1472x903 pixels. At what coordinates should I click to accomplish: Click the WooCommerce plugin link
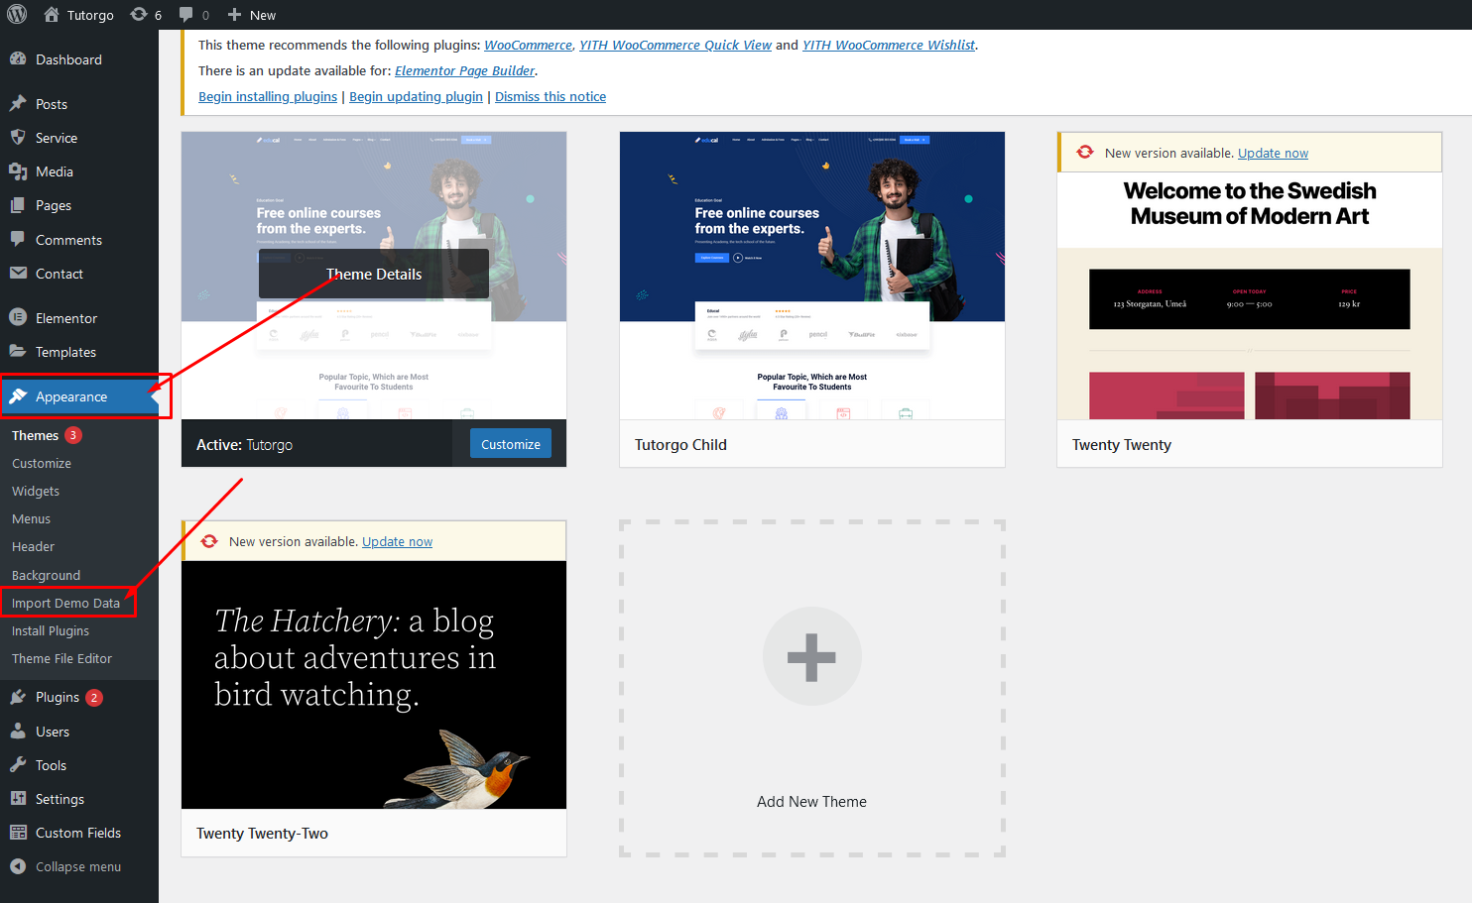(x=528, y=45)
